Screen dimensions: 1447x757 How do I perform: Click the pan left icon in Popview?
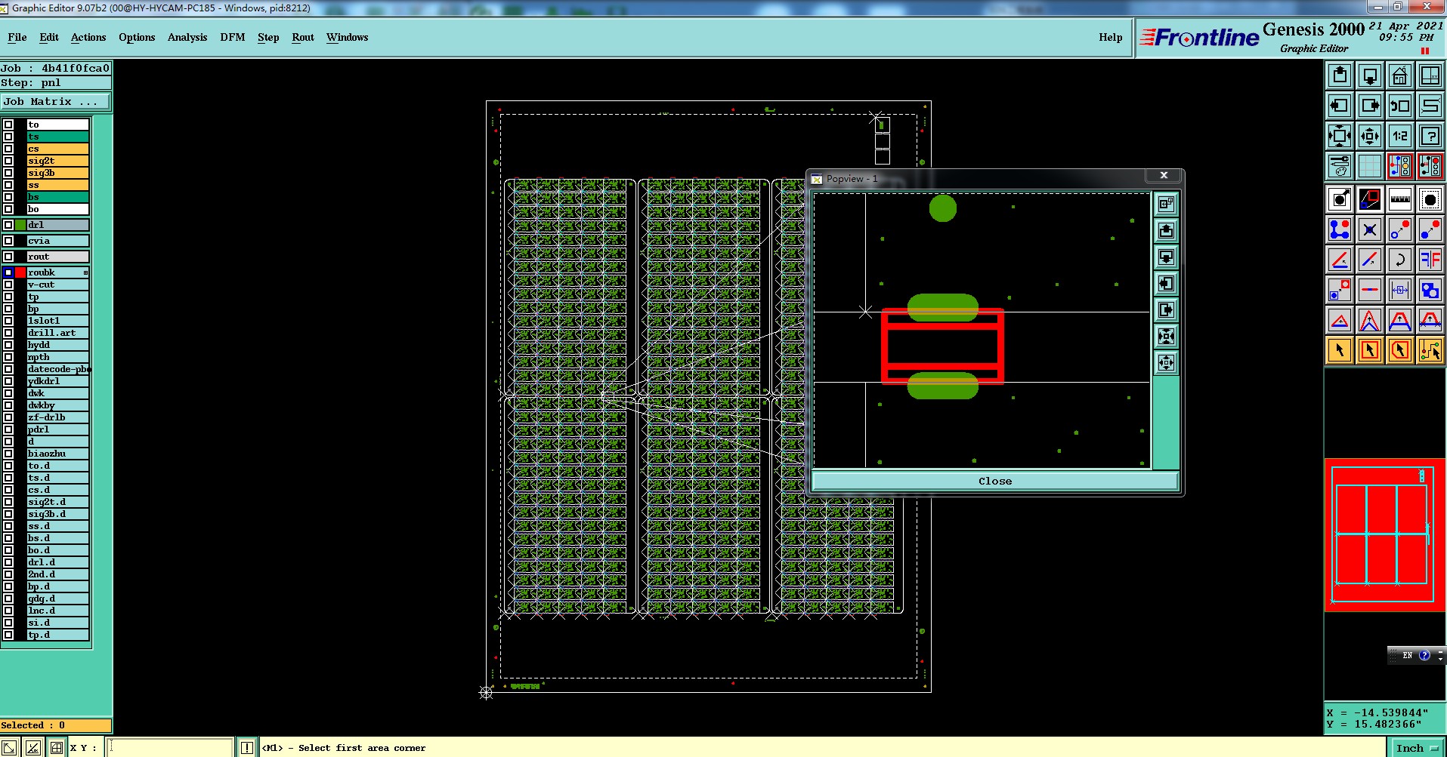tap(1166, 283)
